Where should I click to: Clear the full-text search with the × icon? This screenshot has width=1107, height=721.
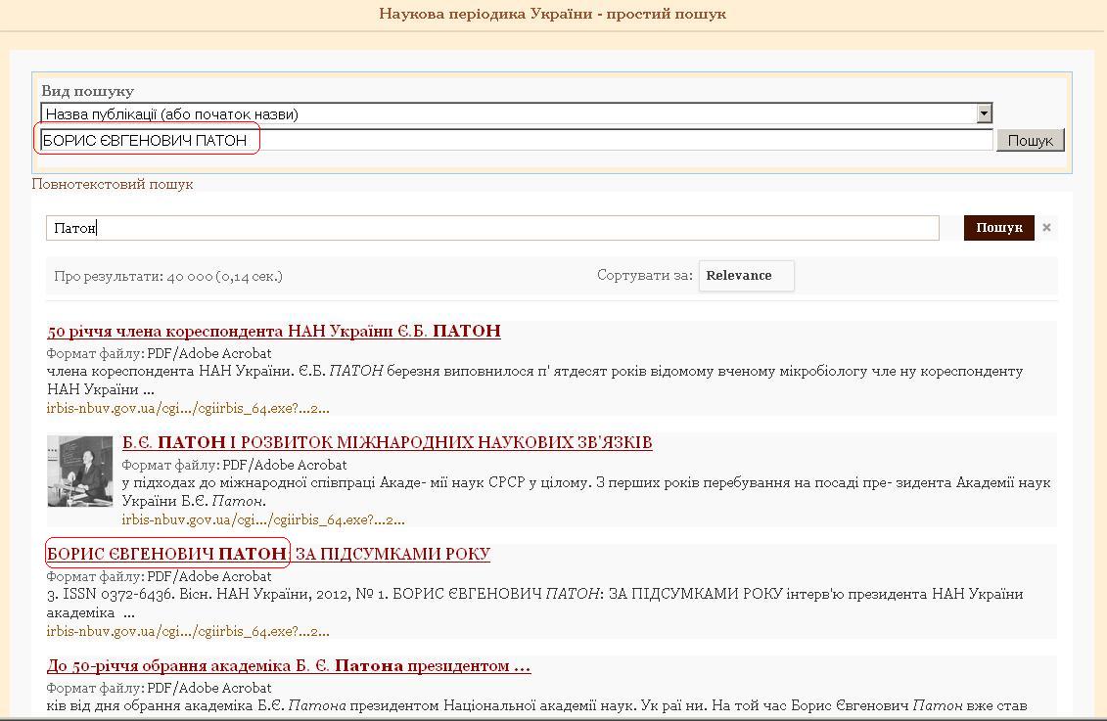click(1046, 228)
